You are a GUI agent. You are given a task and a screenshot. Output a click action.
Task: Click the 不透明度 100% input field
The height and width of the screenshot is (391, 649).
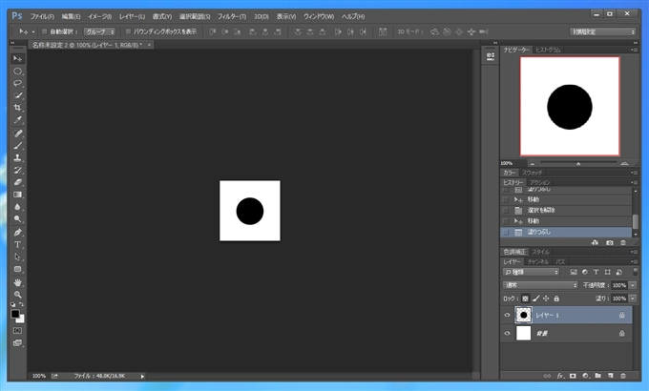point(619,285)
